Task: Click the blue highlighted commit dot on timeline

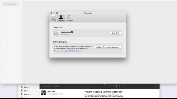Action: pos(116,86)
